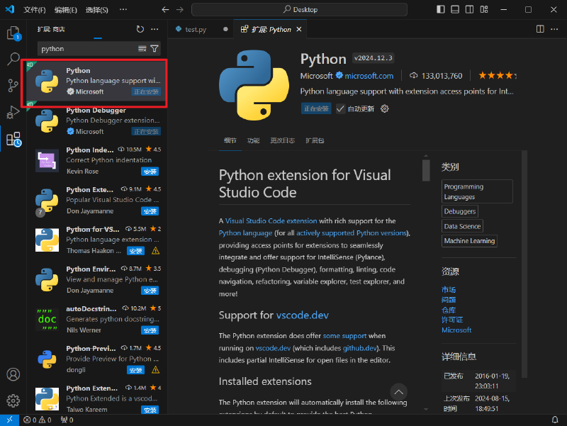
Task: Split the editor to the right
Action: coord(540,29)
